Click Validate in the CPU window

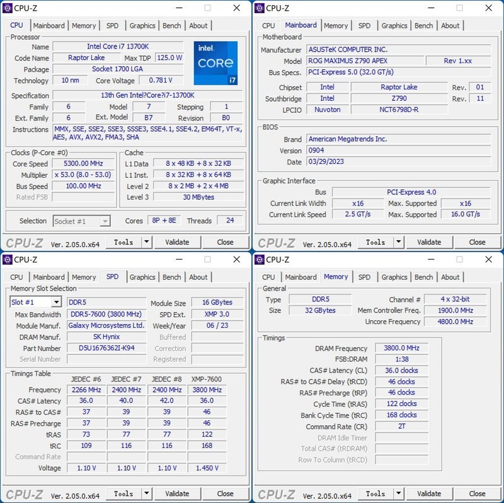[179, 241]
